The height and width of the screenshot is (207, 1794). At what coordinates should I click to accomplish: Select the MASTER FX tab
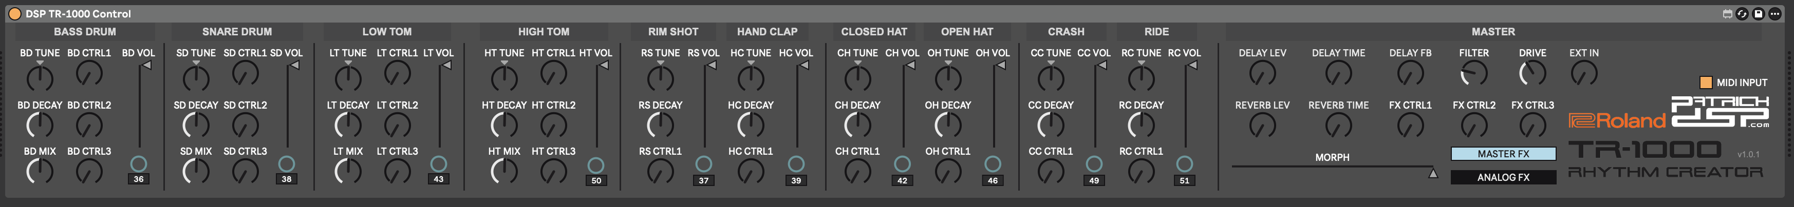(1503, 154)
